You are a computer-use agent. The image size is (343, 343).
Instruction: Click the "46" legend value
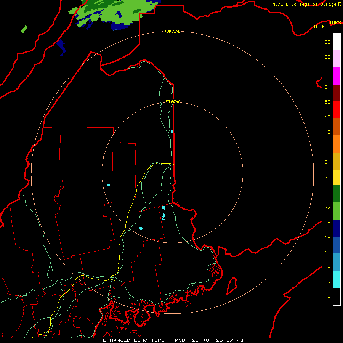(327, 117)
